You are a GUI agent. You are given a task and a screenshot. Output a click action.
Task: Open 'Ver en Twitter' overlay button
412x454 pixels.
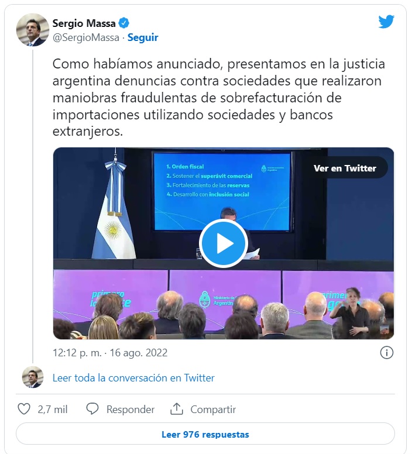[345, 168]
